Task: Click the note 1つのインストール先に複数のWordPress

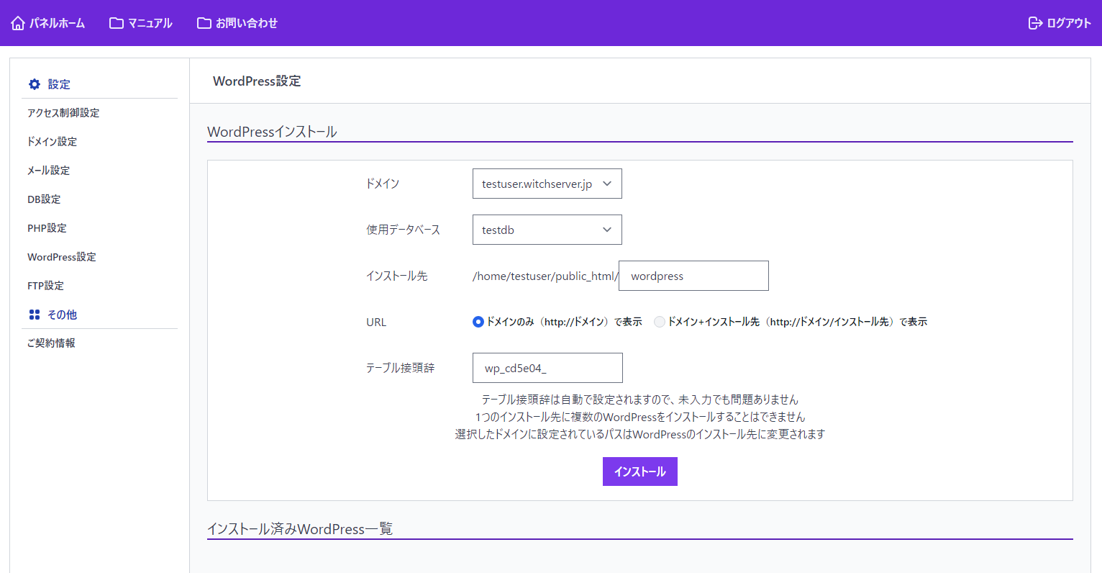Action: click(x=640, y=417)
